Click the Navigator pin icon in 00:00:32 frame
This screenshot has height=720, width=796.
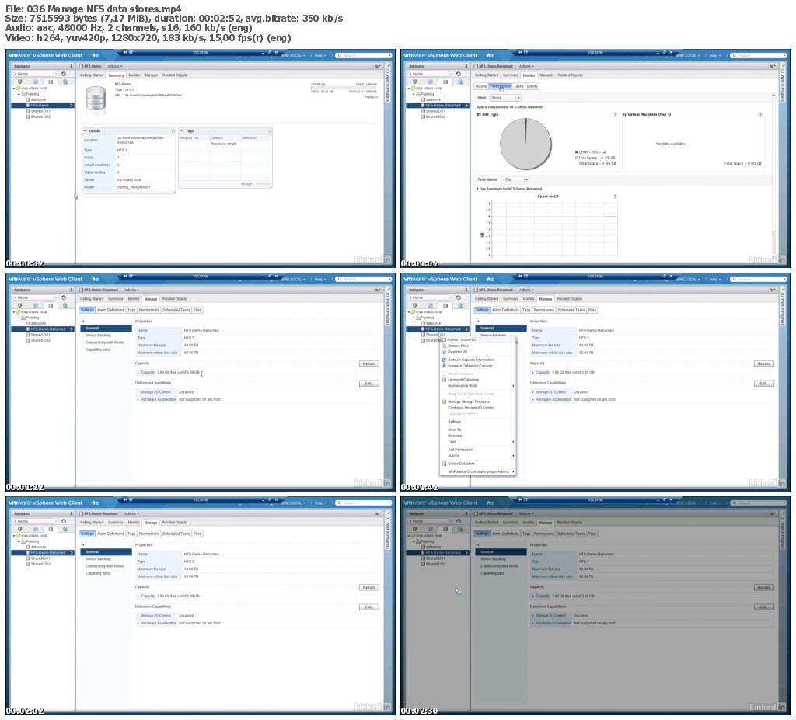[71, 67]
